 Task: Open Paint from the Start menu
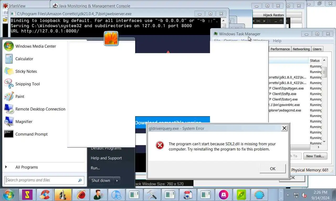coord(20,97)
